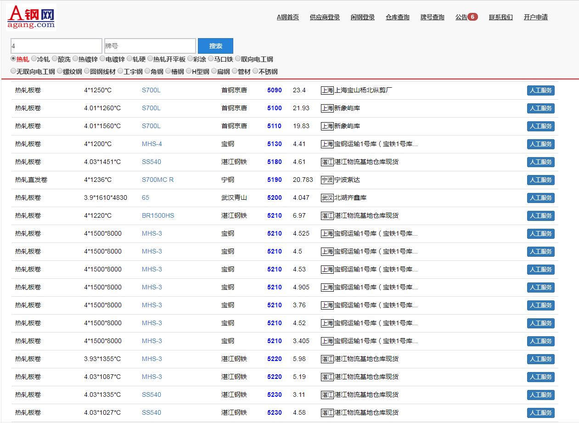Click warehouse 上海宝山杨北纵剪厂
The width and height of the screenshot is (579, 423).
pos(363,90)
